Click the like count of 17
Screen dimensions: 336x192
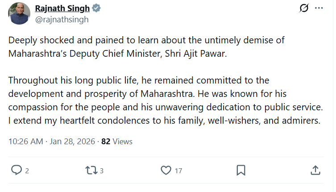(178, 171)
